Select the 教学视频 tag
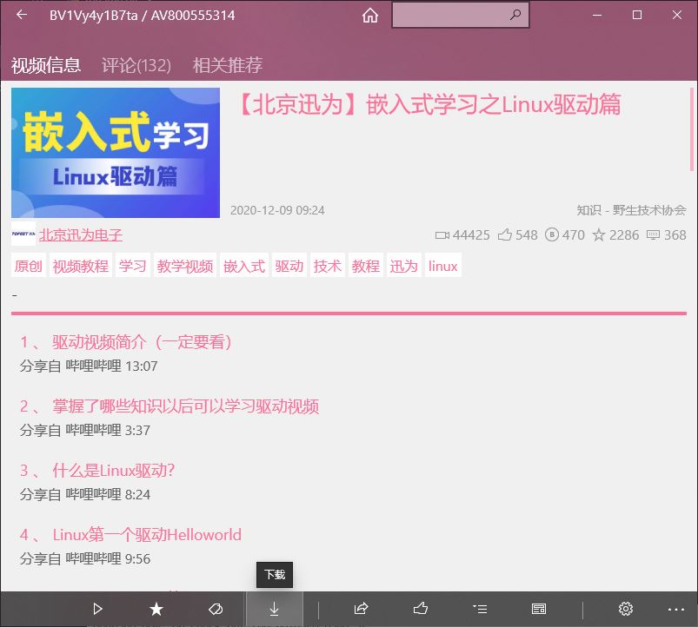This screenshot has height=627, width=698. (x=185, y=266)
